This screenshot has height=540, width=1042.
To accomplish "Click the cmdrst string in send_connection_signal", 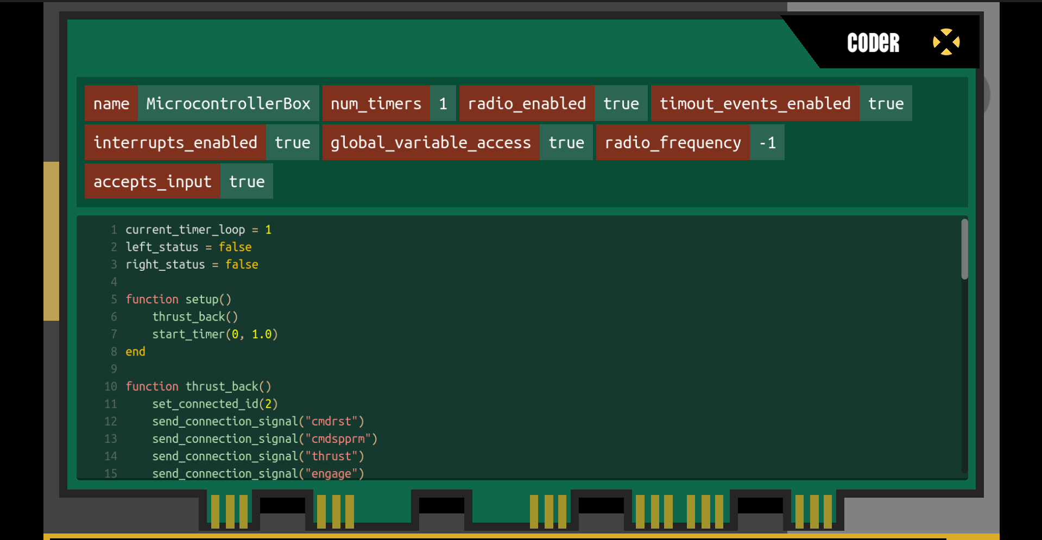I will click(x=333, y=421).
